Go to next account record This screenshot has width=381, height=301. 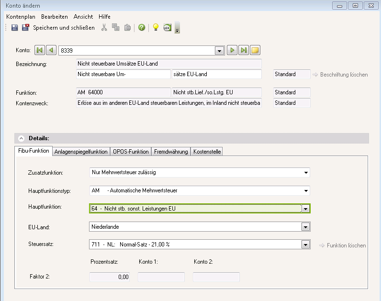pos(232,50)
